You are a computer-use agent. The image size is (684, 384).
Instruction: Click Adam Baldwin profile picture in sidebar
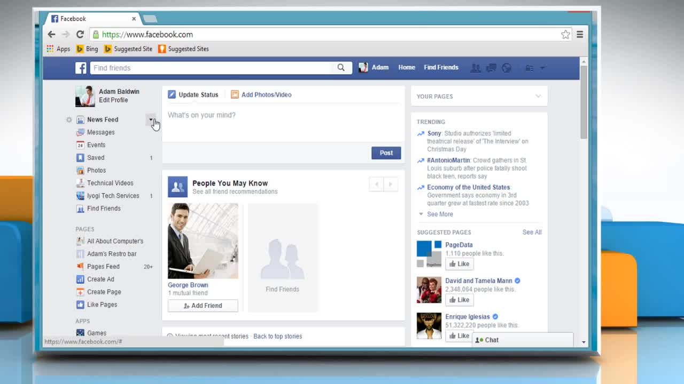coord(85,97)
